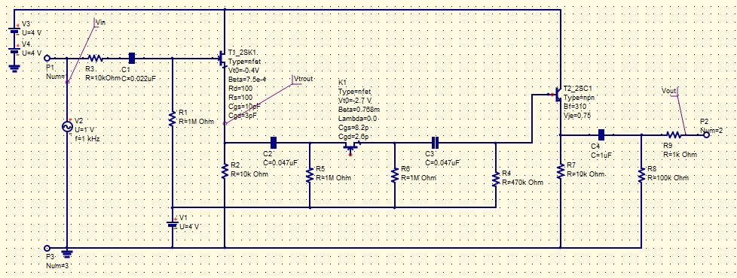Click the Bf=310 property of T2_2SC1
Image resolution: width=737 pixels, height=278 pixels.
click(575, 107)
